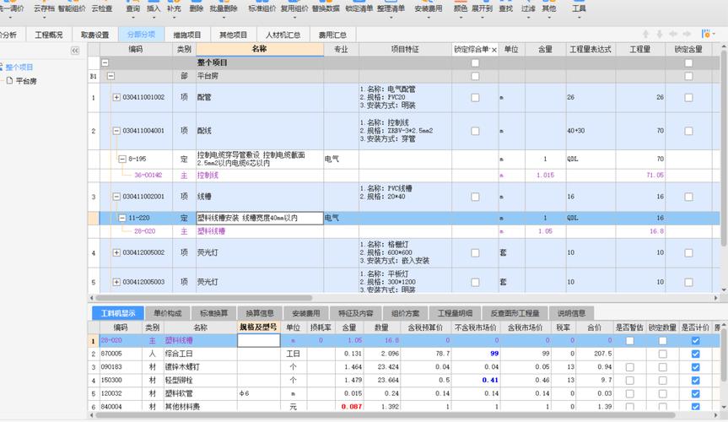This screenshot has height=422, width=728.
Task: Click the 删除 (delete) toolbar tool
Action: [x=197, y=8]
